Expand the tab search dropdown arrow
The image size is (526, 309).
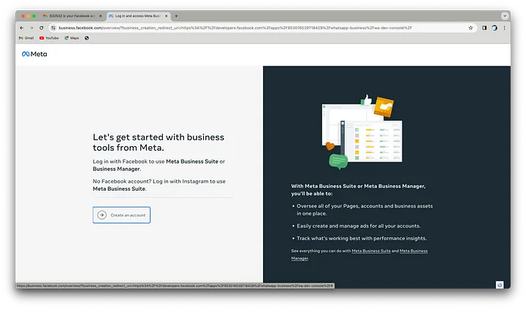(505, 16)
